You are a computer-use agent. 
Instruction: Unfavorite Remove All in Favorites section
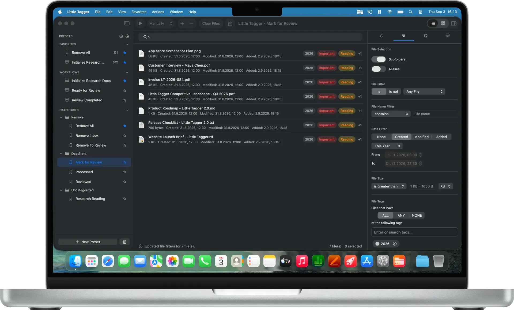(125, 53)
